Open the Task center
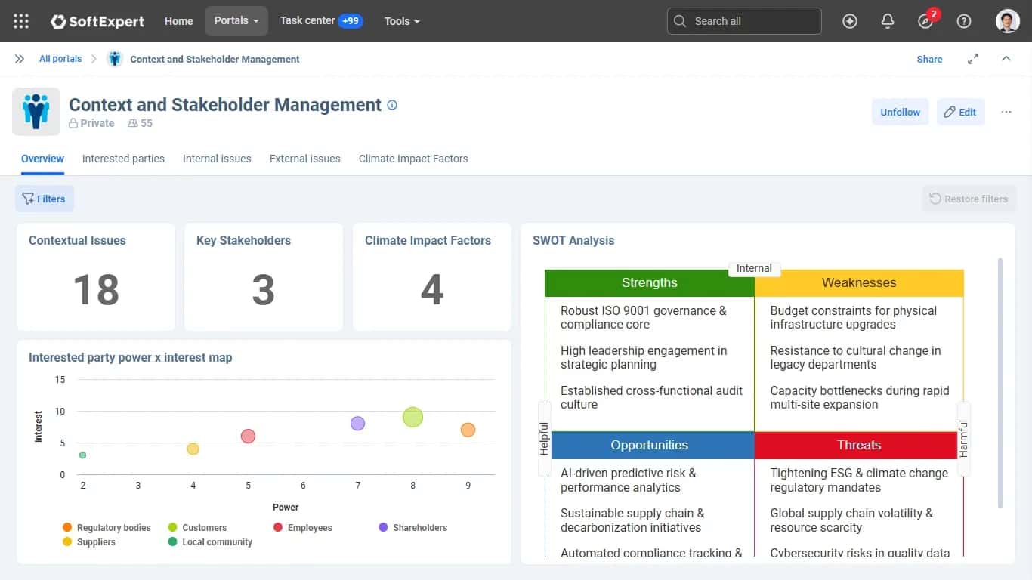Screen dimensions: 1032x580 point(321,21)
